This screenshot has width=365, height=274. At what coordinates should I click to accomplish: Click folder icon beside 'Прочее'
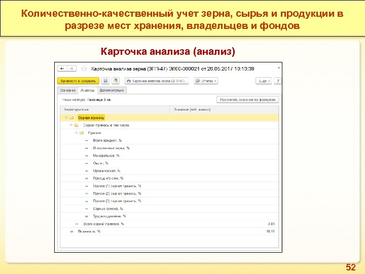[82, 133]
